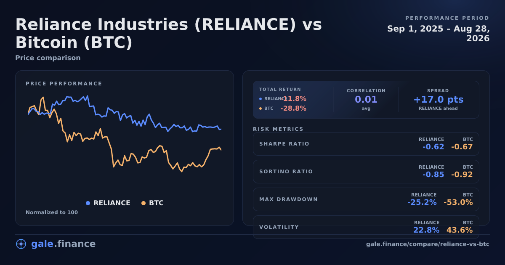Click the -0.67 BTC Sharpe value
The height and width of the screenshot is (265, 505).
click(x=462, y=147)
